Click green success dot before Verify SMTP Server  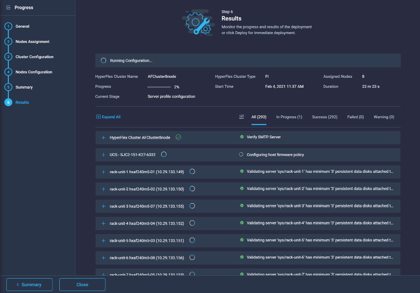tap(242, 137)
